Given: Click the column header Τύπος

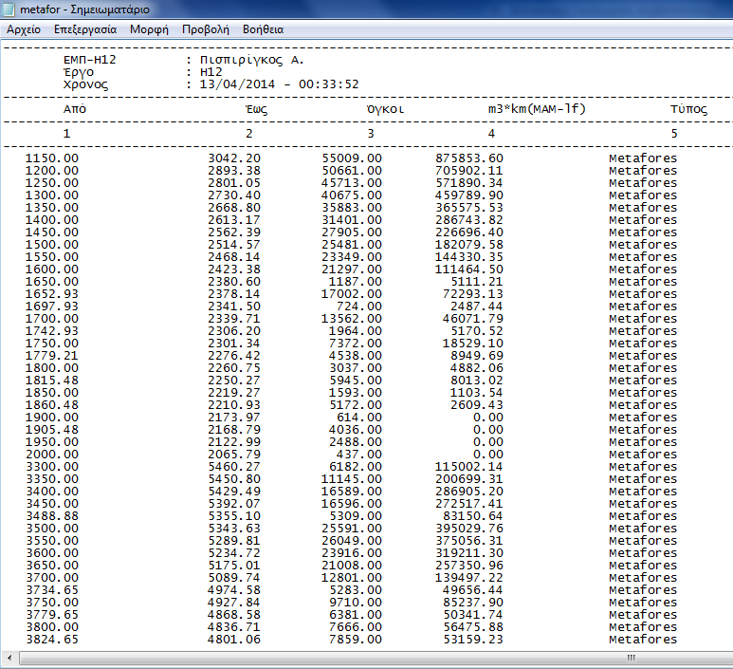Looking at the screenshot, I should coord(688,109).
